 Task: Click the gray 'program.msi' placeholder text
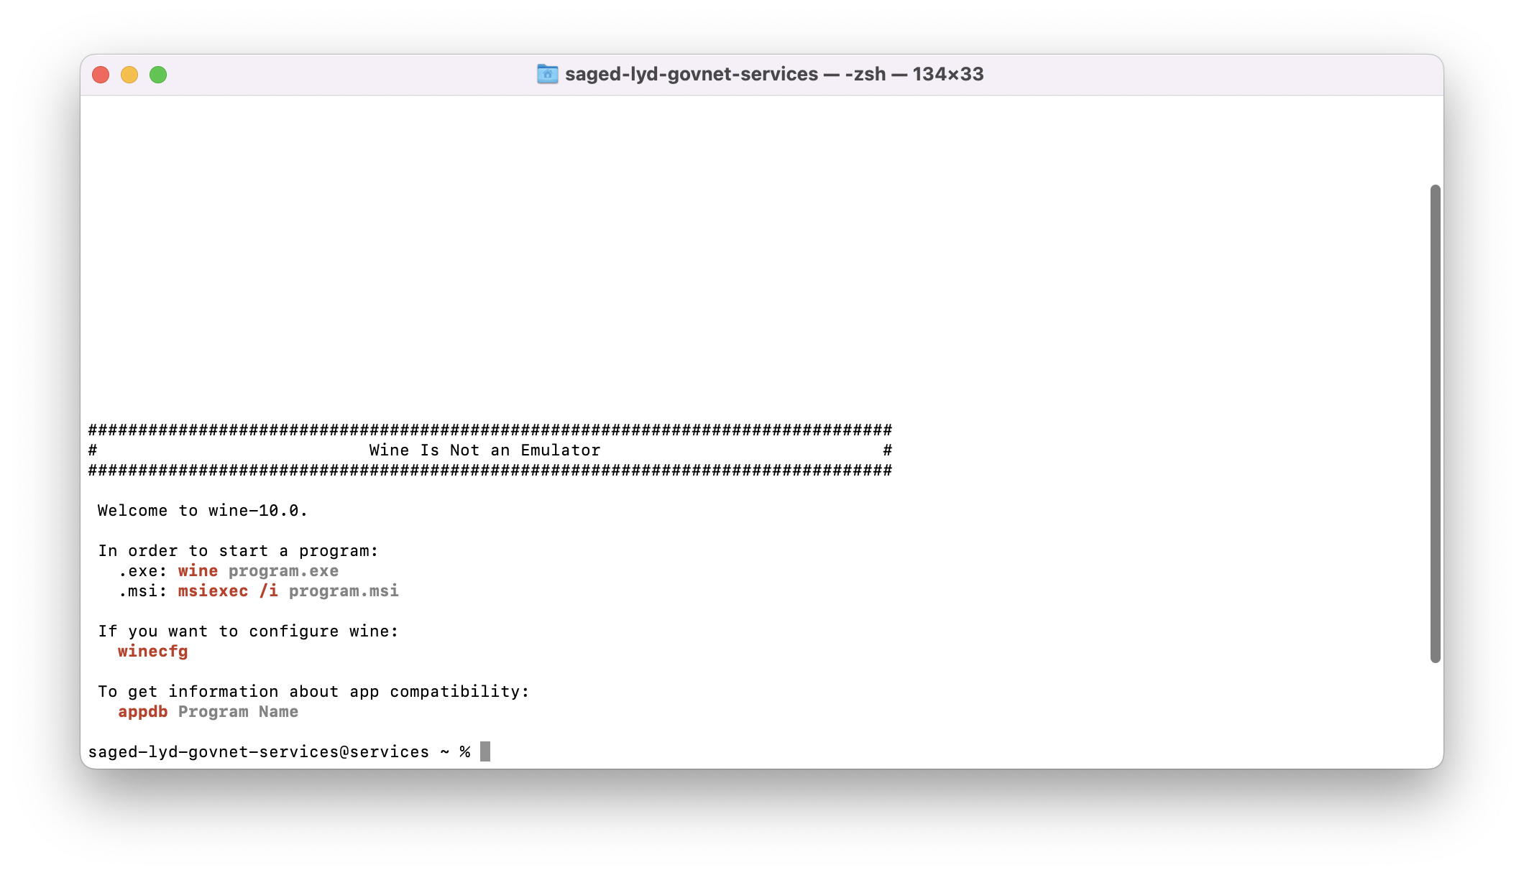coord(344,591)
